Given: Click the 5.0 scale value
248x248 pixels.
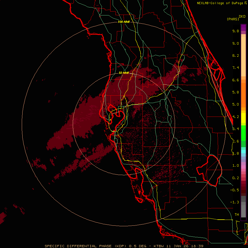Looking at the screenshot, I should (236, 104).
